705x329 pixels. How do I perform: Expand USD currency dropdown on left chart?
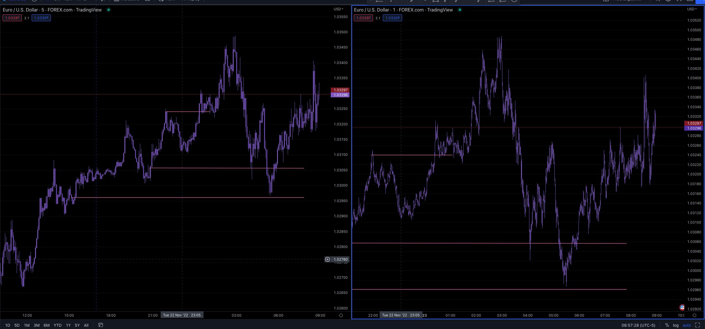(339, 9)
